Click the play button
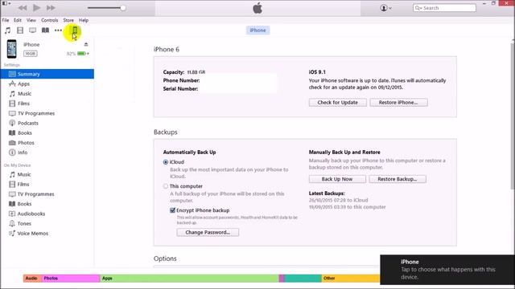 (x=37, y=7)
